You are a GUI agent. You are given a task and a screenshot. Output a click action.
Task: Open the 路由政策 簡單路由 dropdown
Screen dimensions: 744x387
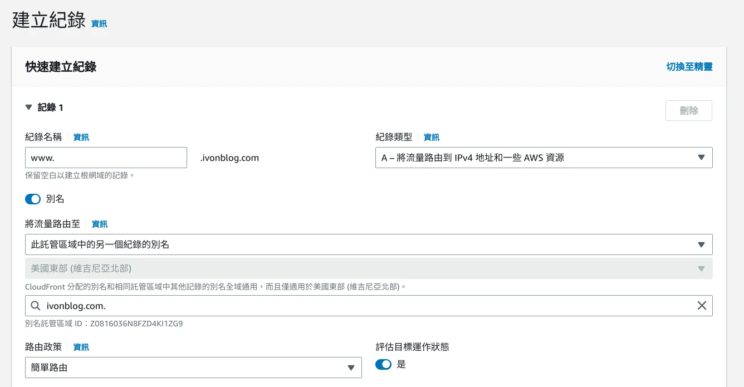(193, 368)
